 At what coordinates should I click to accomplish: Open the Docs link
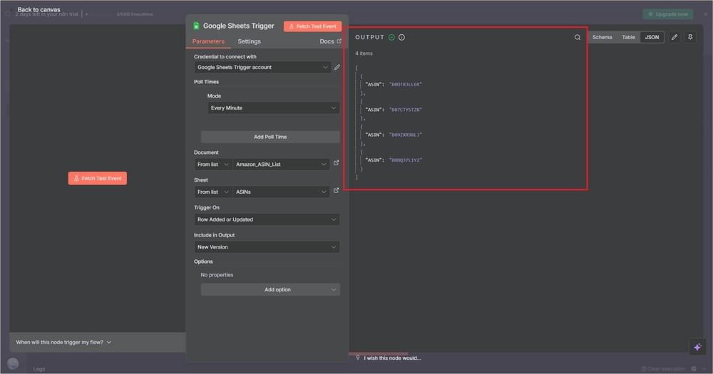click(330, 41)
